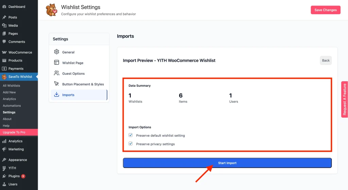Click the Plugins icon in sidebar
This screenshot has width=348, height=190.
click(x=4, y=176)
